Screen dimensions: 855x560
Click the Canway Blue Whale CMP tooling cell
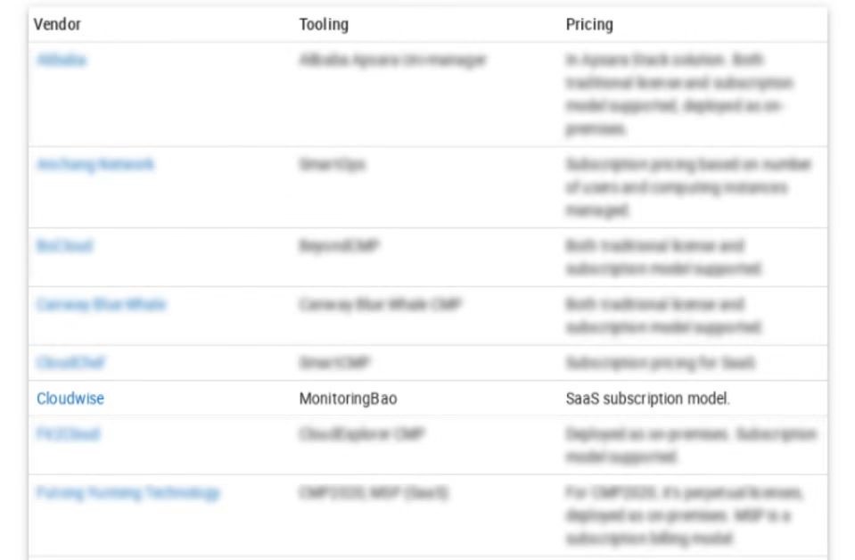pos(380,304)
